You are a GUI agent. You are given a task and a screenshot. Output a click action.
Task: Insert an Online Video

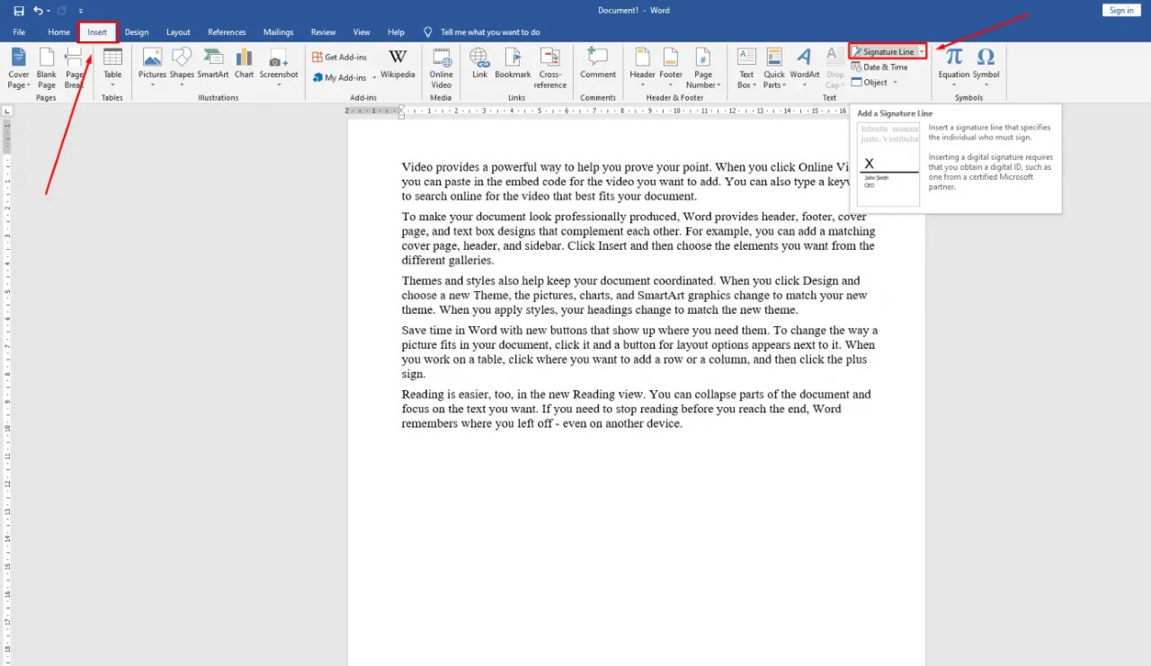(x=441, y=65)
